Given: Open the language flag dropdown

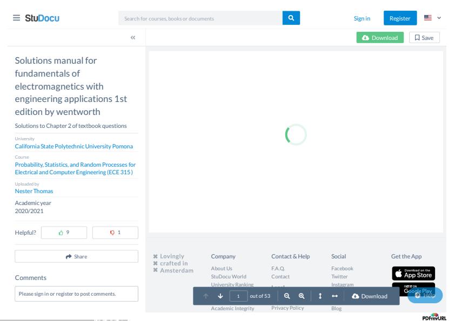Looking at the screenshot, I should click(432, 18).
